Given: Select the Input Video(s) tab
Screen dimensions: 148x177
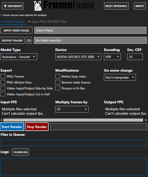Looking at the screenshot, I should coord(13,22).
